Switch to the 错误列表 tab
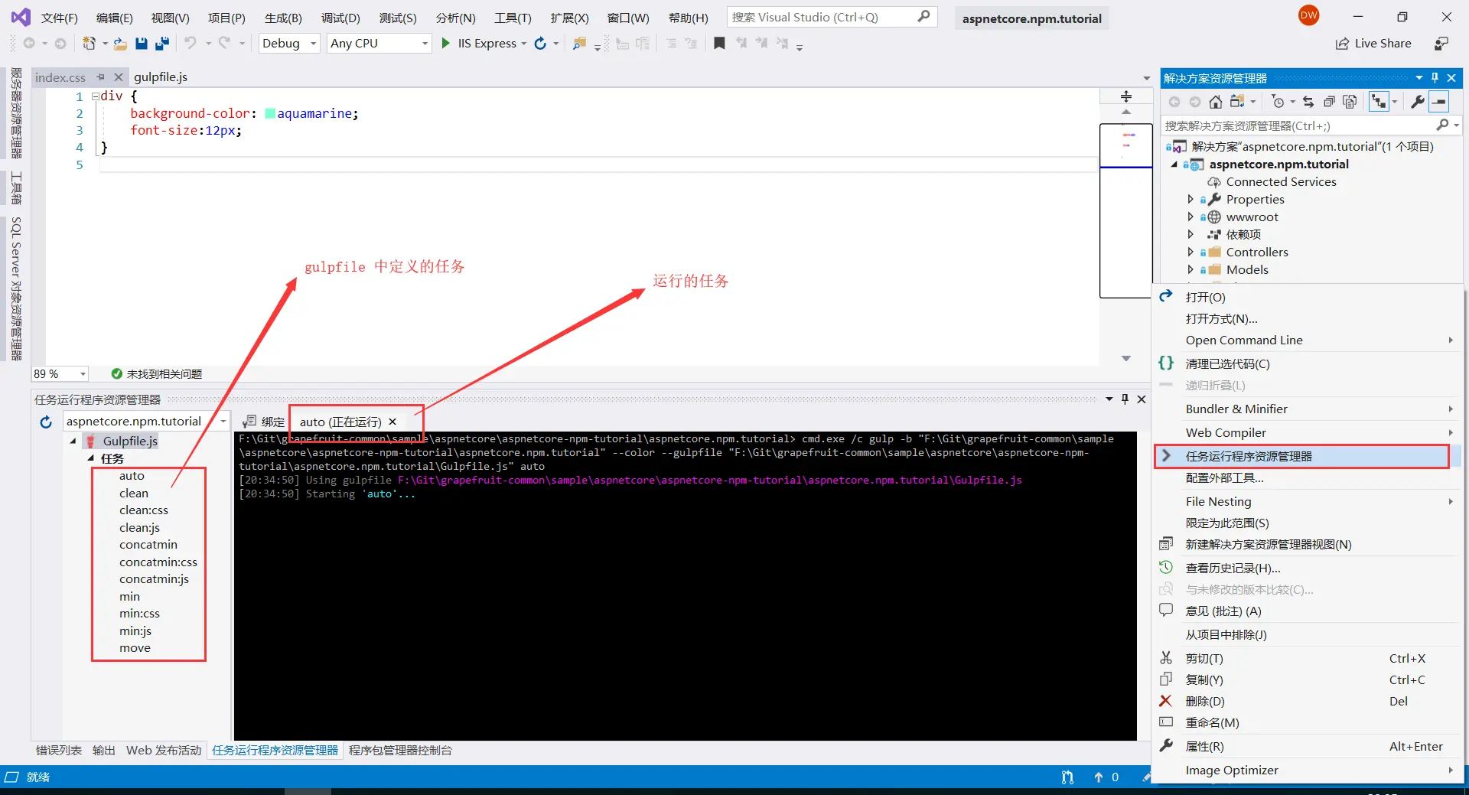Viewport: 1469px width, 795px height. pyautogui.click(x=59, y=751)
